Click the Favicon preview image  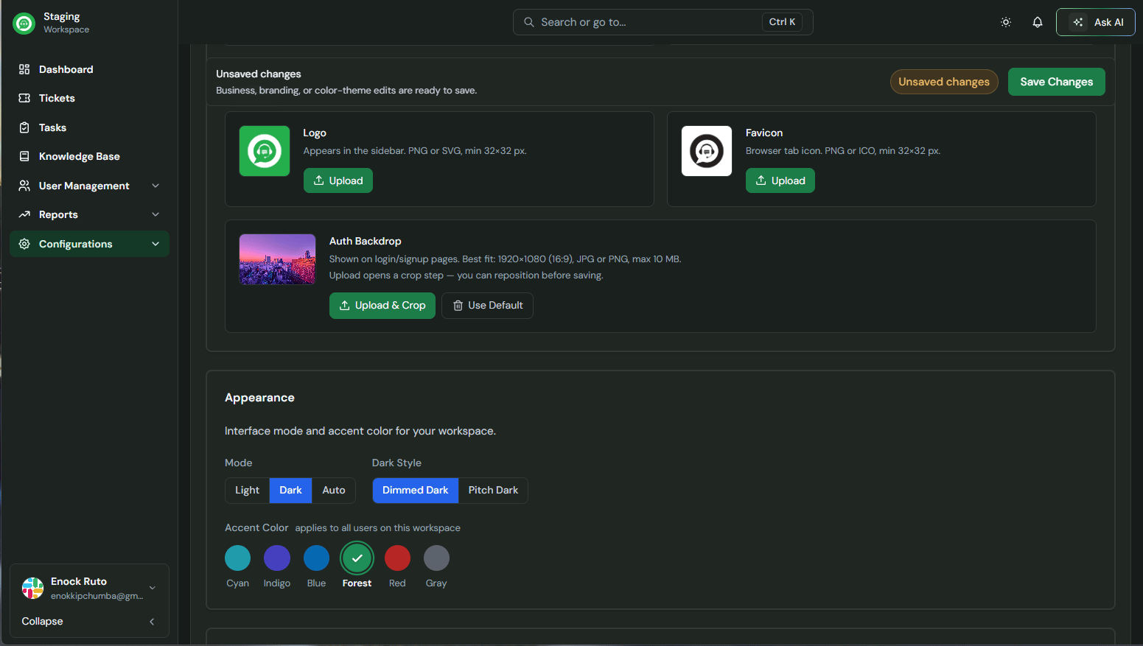707,151
